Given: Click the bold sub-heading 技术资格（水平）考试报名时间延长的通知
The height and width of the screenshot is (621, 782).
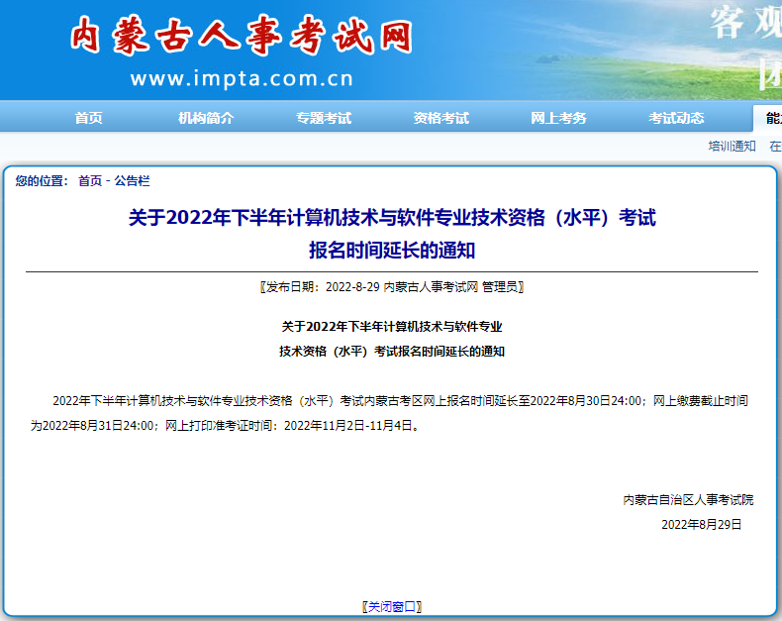Looking at the screenshot, I should tap(392, 351).
